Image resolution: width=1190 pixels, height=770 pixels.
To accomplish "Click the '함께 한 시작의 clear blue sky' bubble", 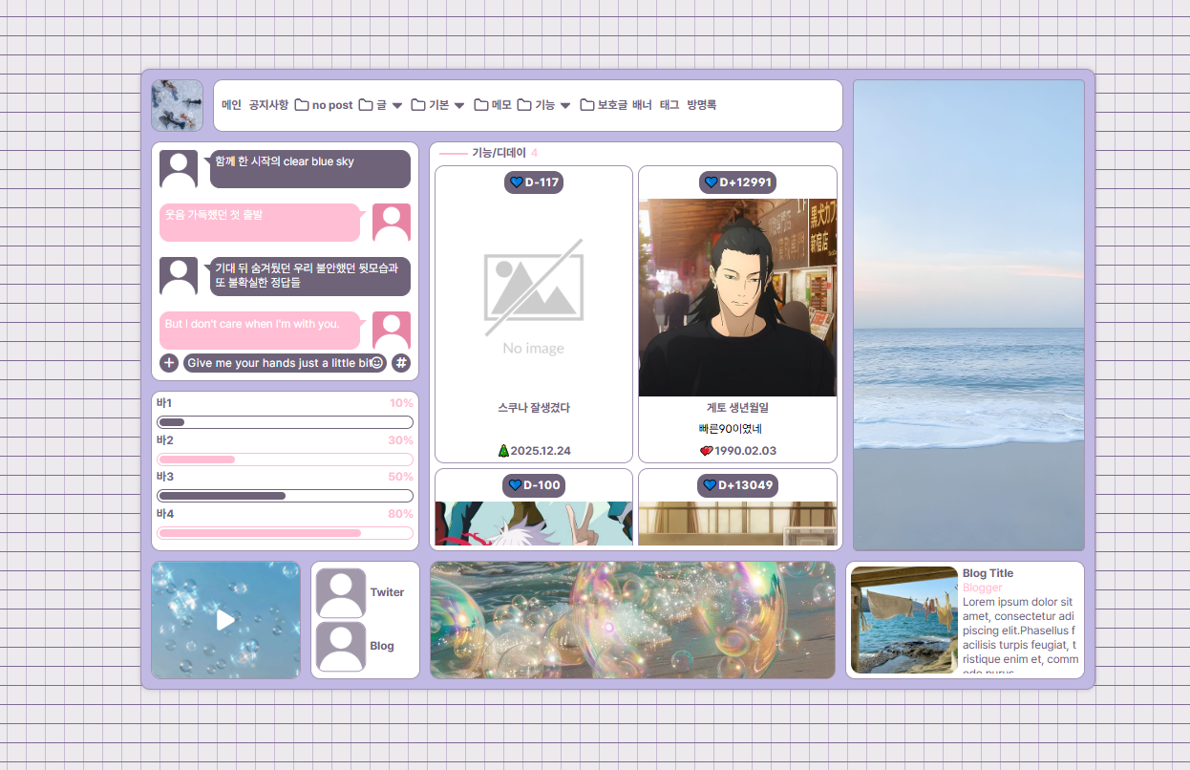I will click(x=310, y=169).
